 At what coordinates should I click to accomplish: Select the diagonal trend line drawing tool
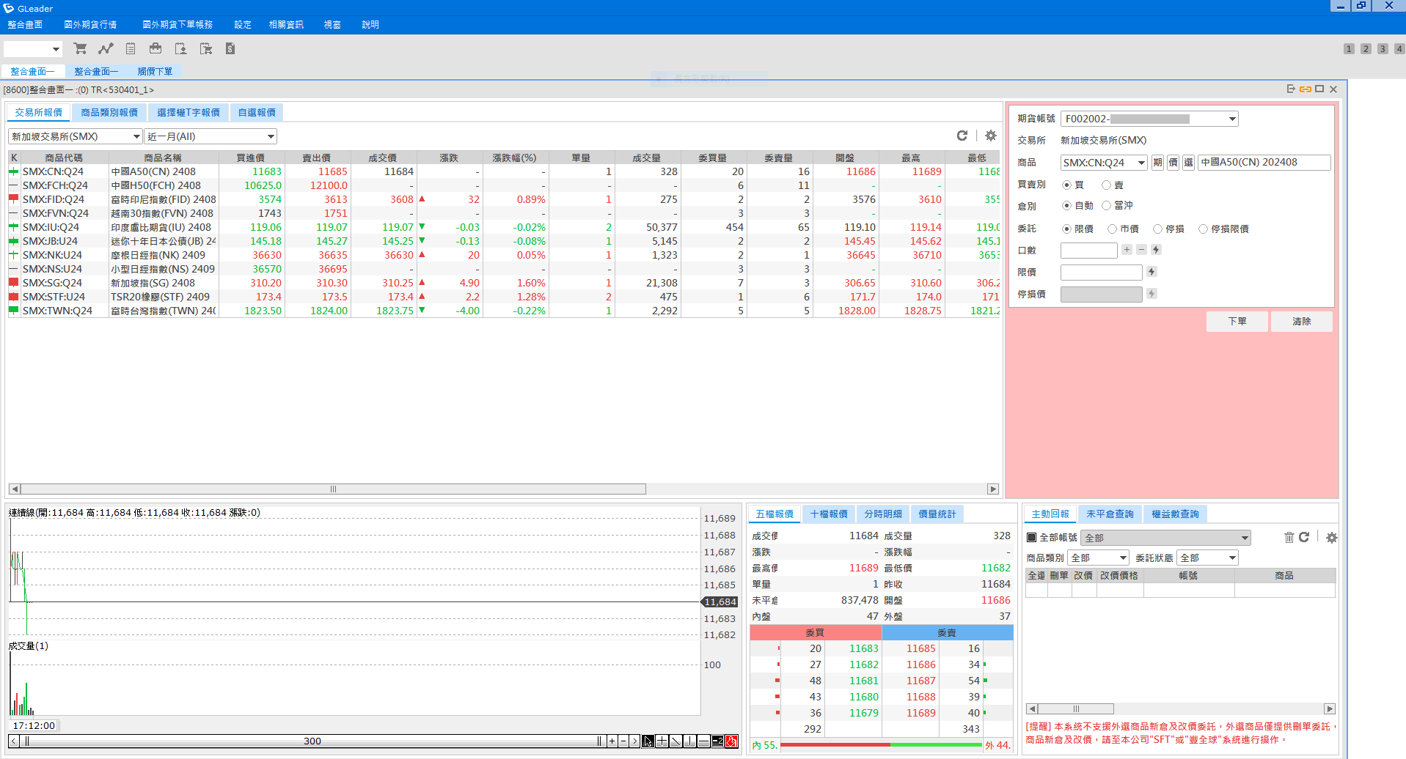tap(675, 741)
